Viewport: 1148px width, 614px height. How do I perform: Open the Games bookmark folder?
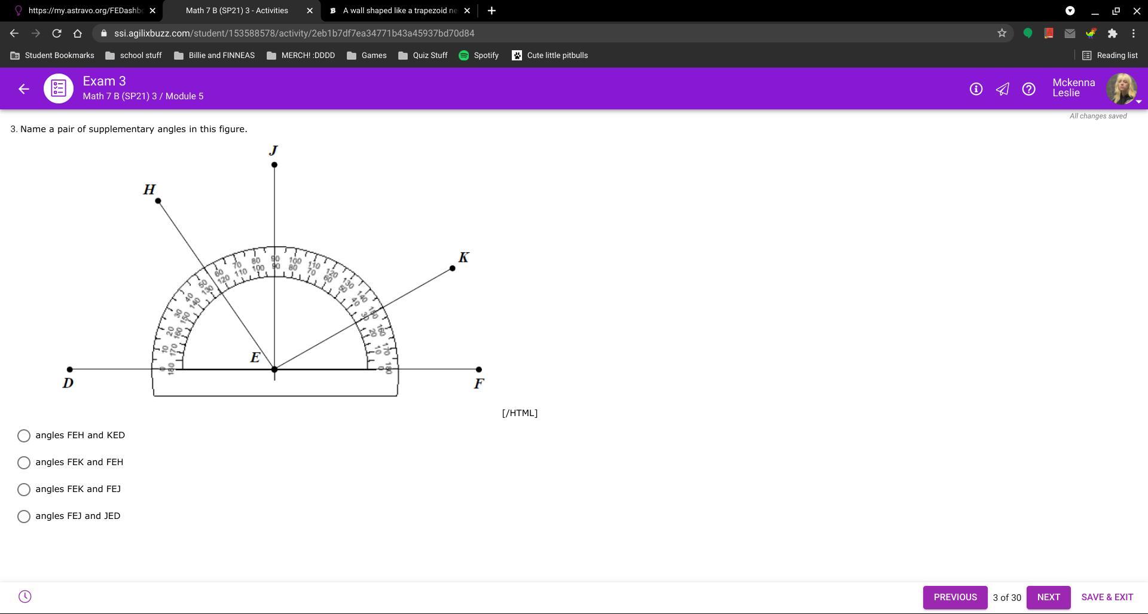coord(367,56)
